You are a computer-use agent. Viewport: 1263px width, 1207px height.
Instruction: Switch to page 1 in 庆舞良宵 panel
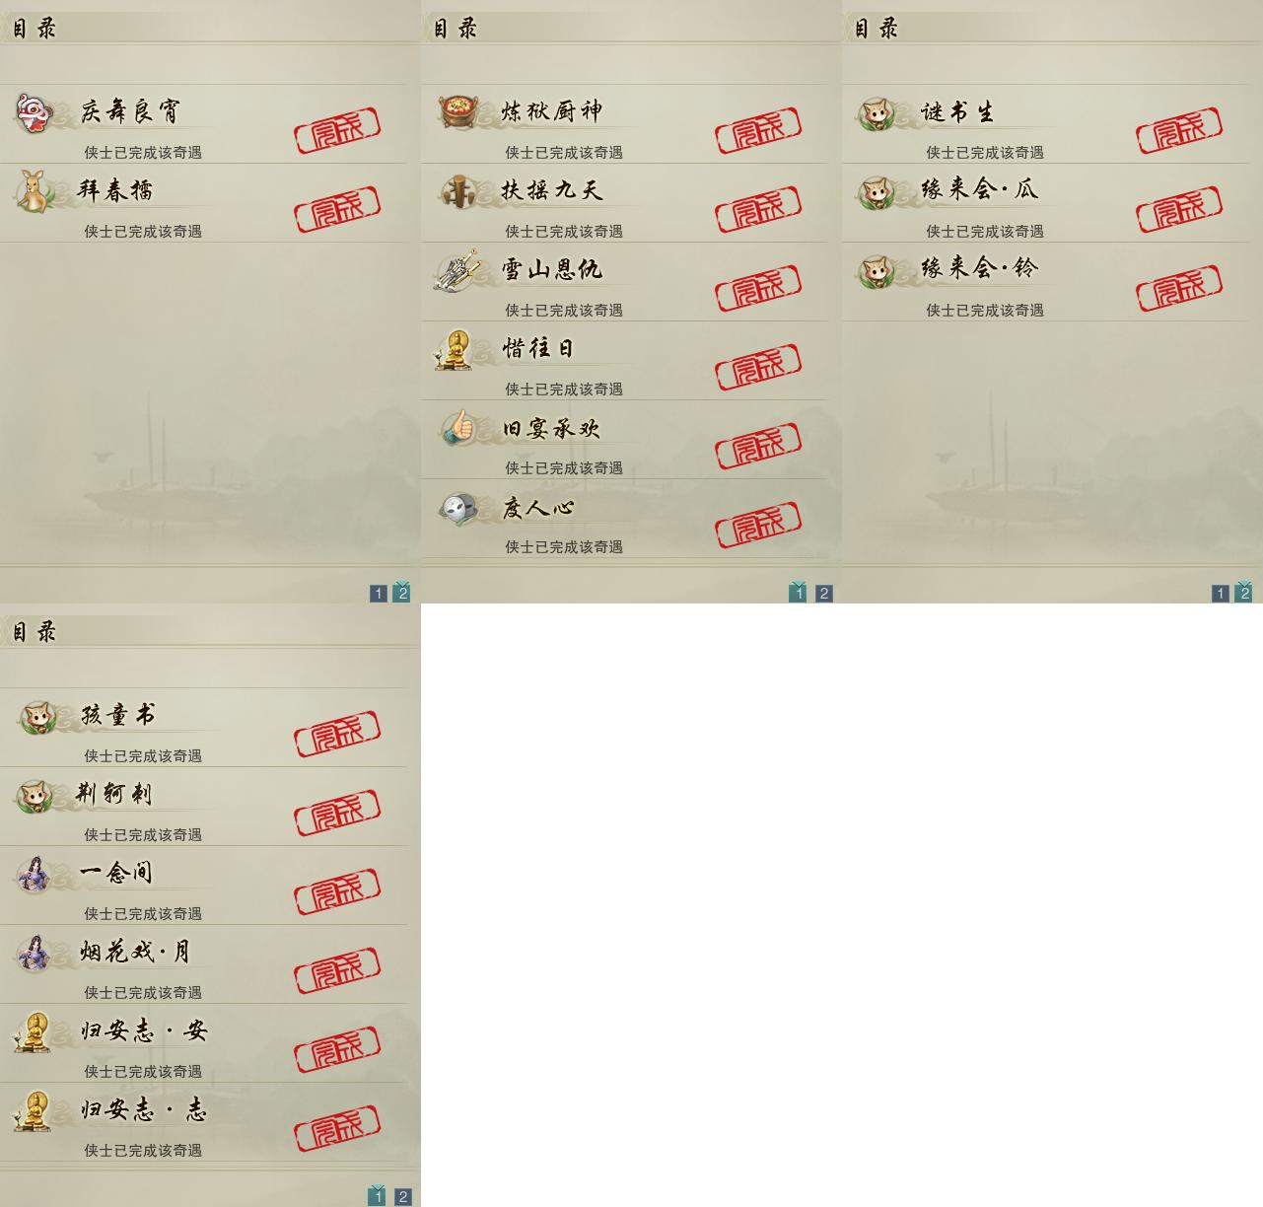pos(379,593)
